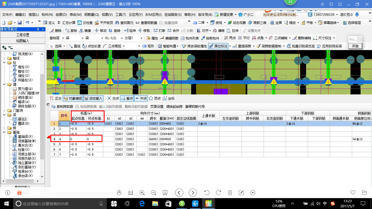Open the 帮助(H) menu
The height and width of the screenshot is (209, 372).
coord(190,15)
